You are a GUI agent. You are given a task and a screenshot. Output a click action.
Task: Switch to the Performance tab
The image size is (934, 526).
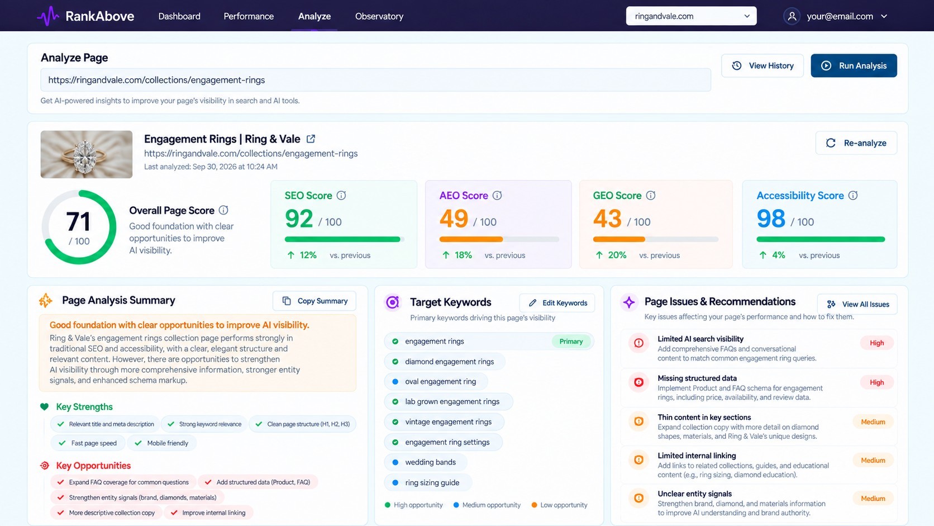(249, 16)
